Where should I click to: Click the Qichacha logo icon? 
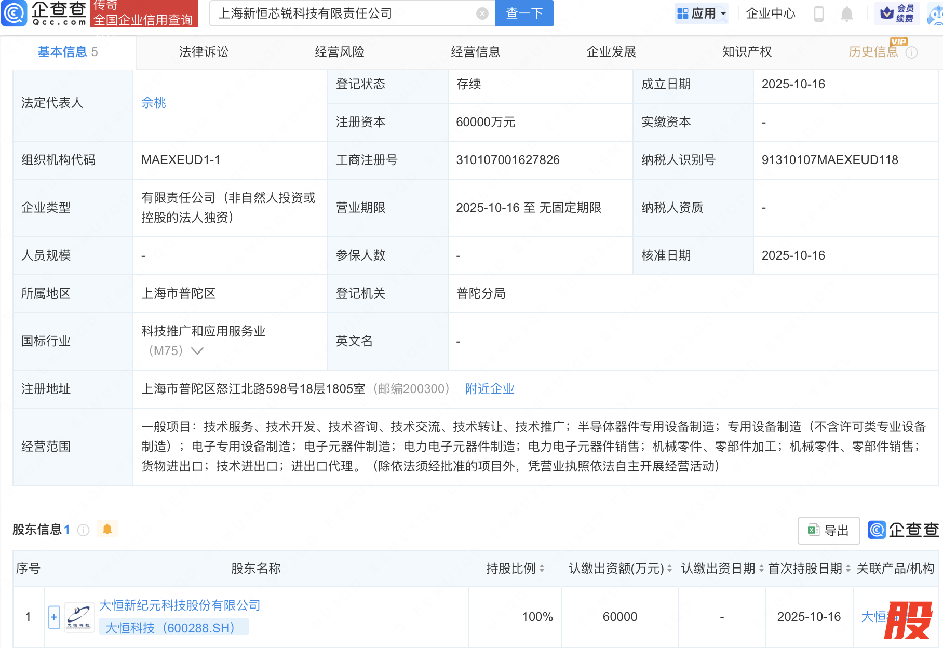pyautogui.click(x=14, y=13)
